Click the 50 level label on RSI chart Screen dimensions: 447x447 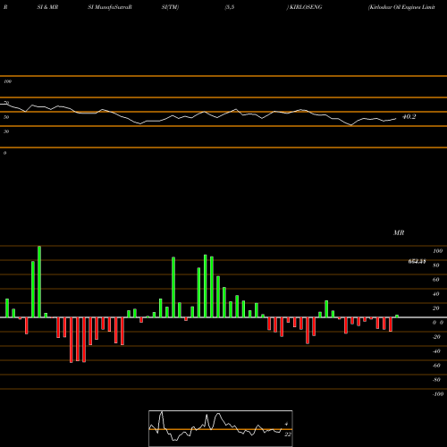(x=6, y=117)
